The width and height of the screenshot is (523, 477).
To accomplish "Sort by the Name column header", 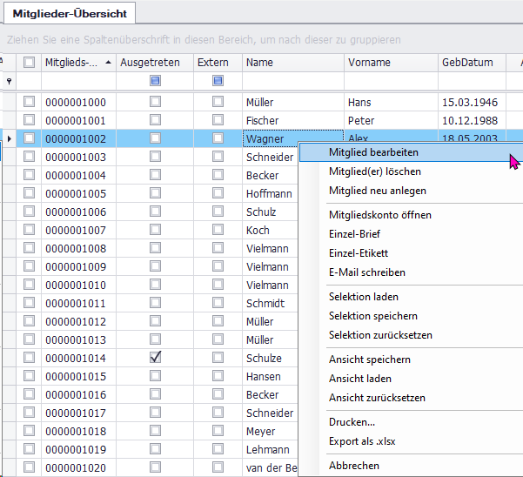I will pyautogui.click(x=292, y=63).
